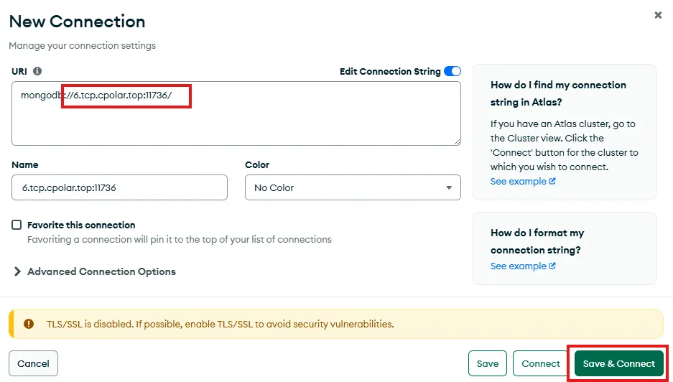Click external link icon beside format example
The image size is (673, 382).
pos(552,266)
